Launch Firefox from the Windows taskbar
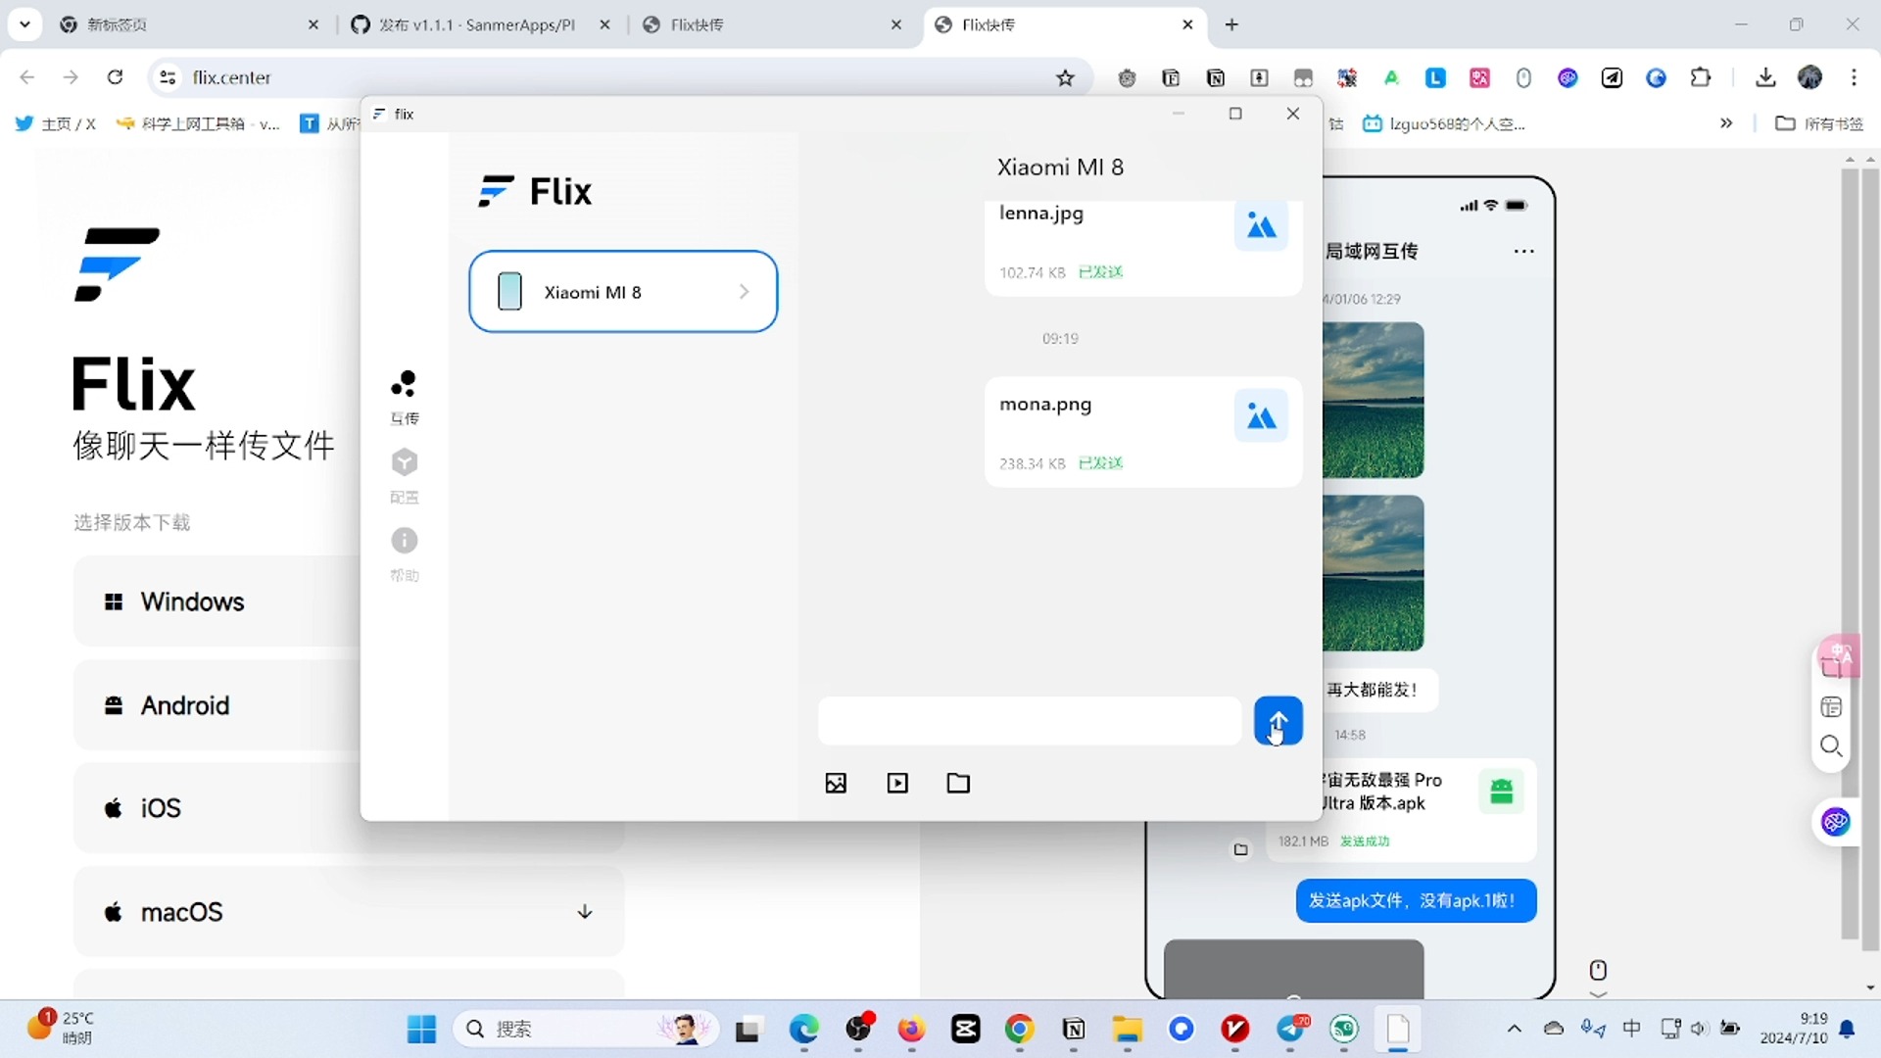 pyautogui.click(x=911, y=1030)
